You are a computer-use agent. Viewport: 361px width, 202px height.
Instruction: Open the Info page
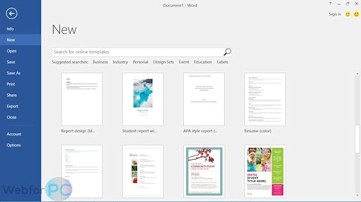(x=10, y=29)
